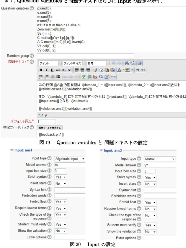Image resolution: width=186 pixels, height=248 pixels.
Task: Open highlight color dropdown arrow
Action: pos(132,70)
